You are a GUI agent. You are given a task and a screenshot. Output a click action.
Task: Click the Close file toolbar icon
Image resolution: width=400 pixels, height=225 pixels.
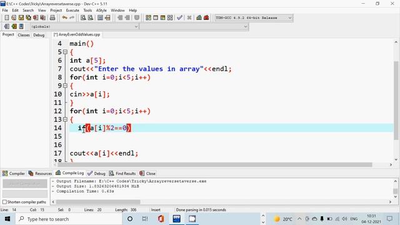36,17
